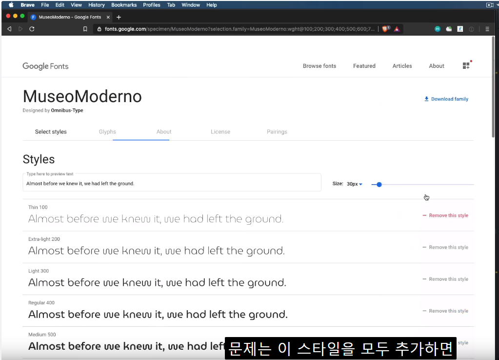Viewport: 499px width, 360px height.
Task: Click the fonts.google.com address bar
Action: tap(240, 29)
